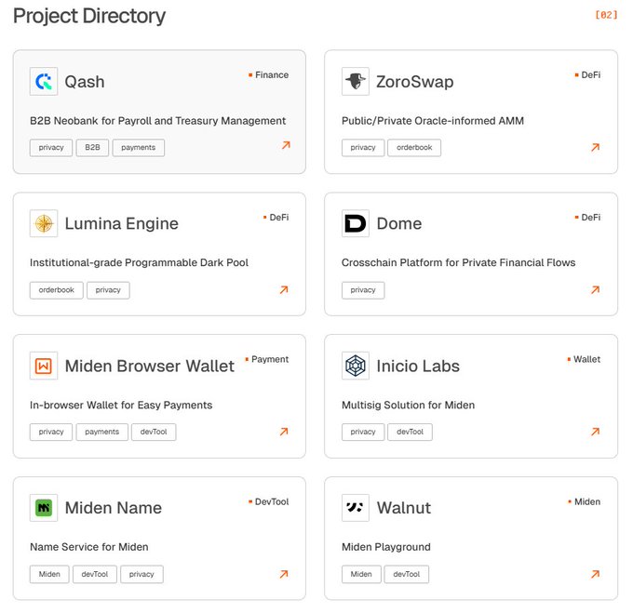This screenshot has width=633, height=613.
Task: Click the Payment category label
Action: [x=270, y=359]
